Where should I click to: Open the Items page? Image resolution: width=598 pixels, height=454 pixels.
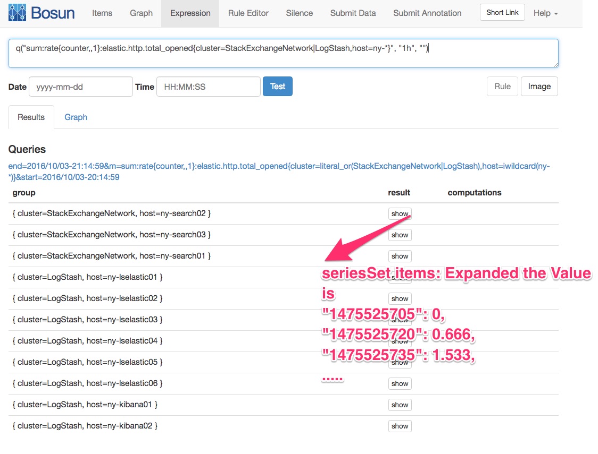102,13
